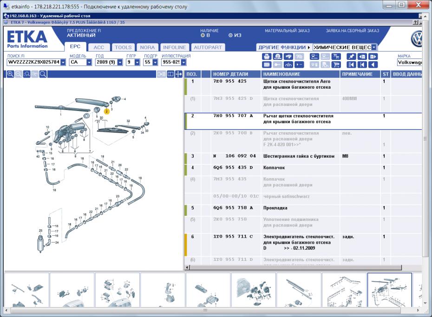Click the pushpin icon

point(351,57)
